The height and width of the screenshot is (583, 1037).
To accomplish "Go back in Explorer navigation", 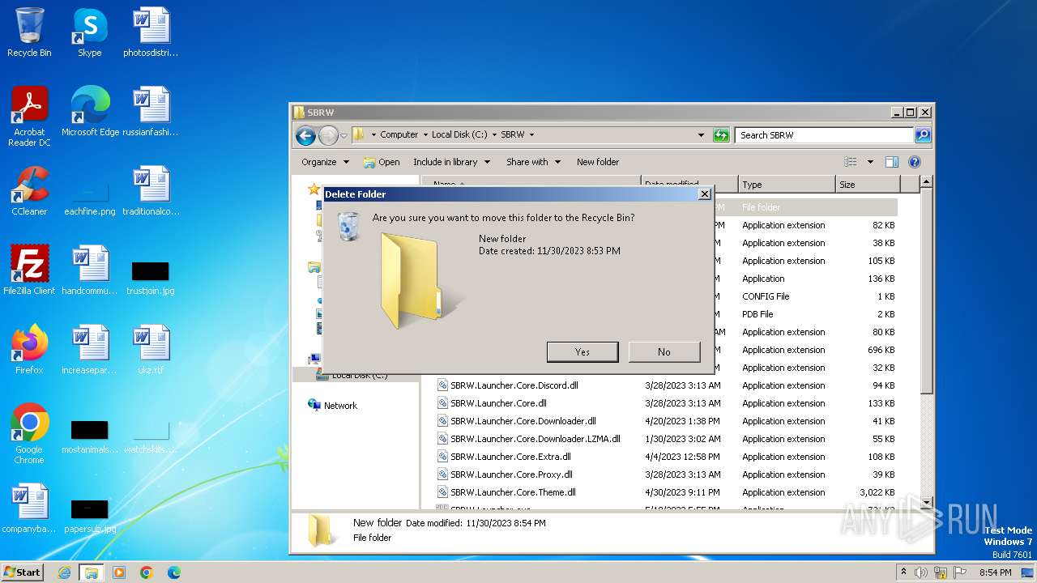I will [x=305, y=135].
